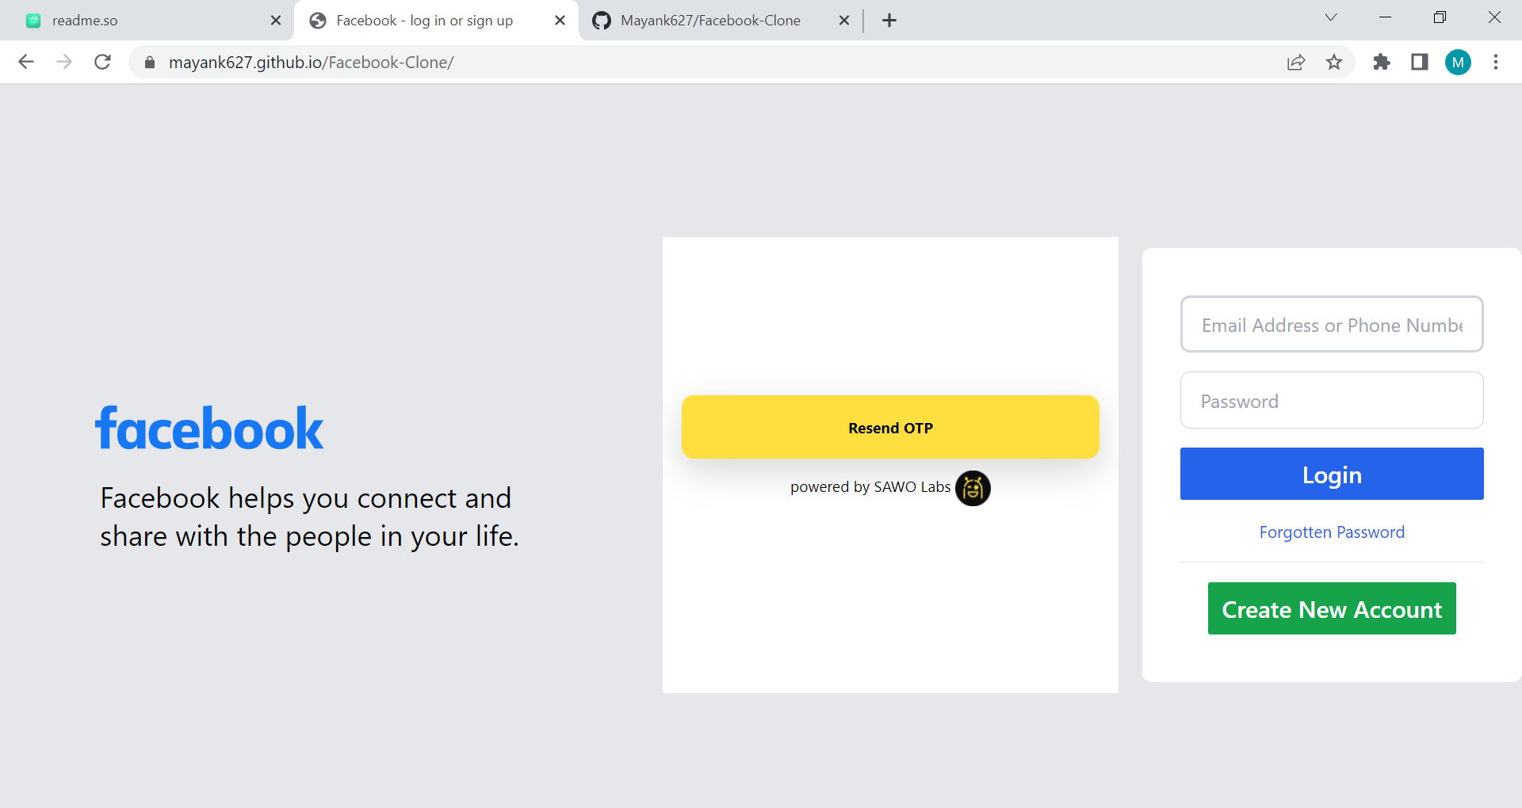Minimize the browser window
The image size is (1522, 808).
coord(1386,17)
